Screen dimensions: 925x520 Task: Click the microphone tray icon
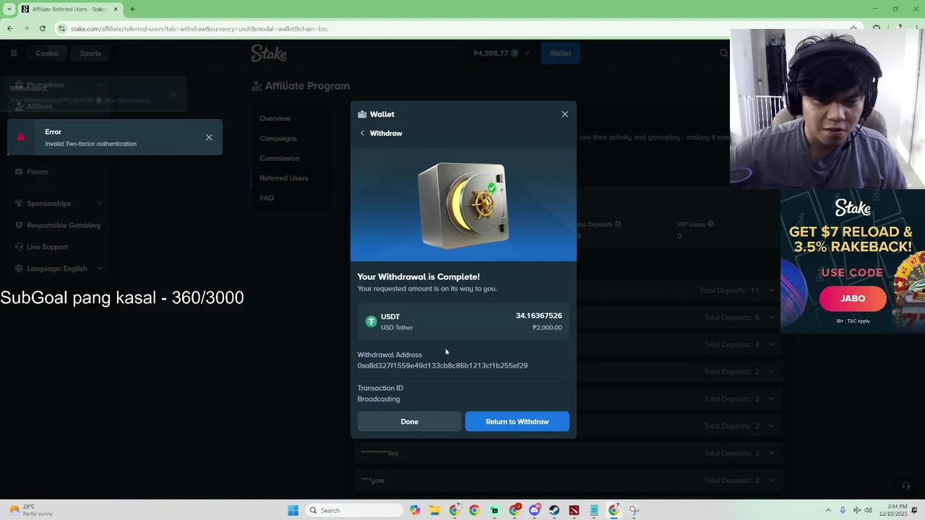843,511
